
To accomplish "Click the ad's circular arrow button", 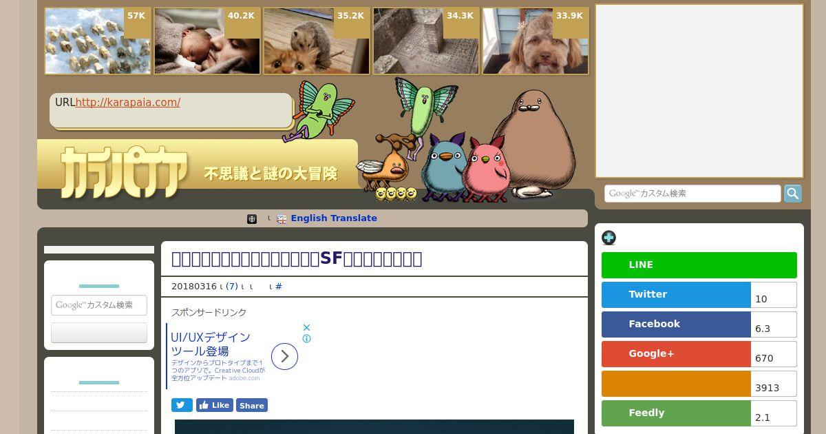I will point(284,356).
